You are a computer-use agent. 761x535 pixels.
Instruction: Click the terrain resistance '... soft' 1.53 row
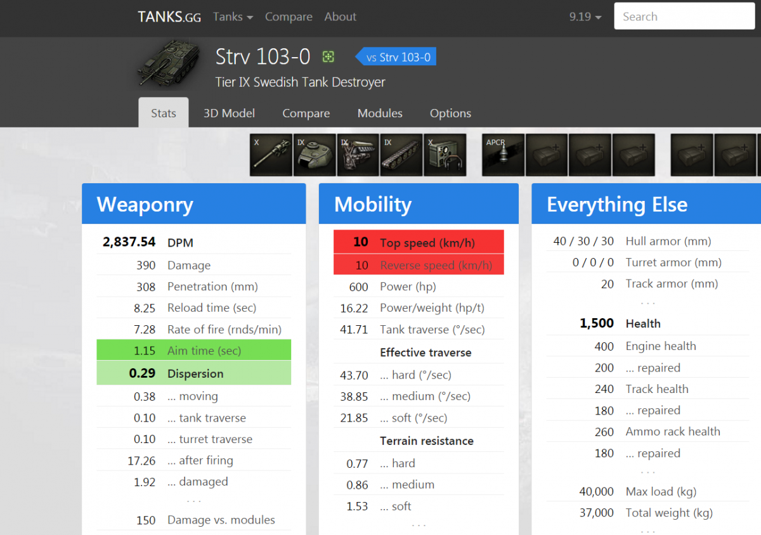tap(419, 506)
